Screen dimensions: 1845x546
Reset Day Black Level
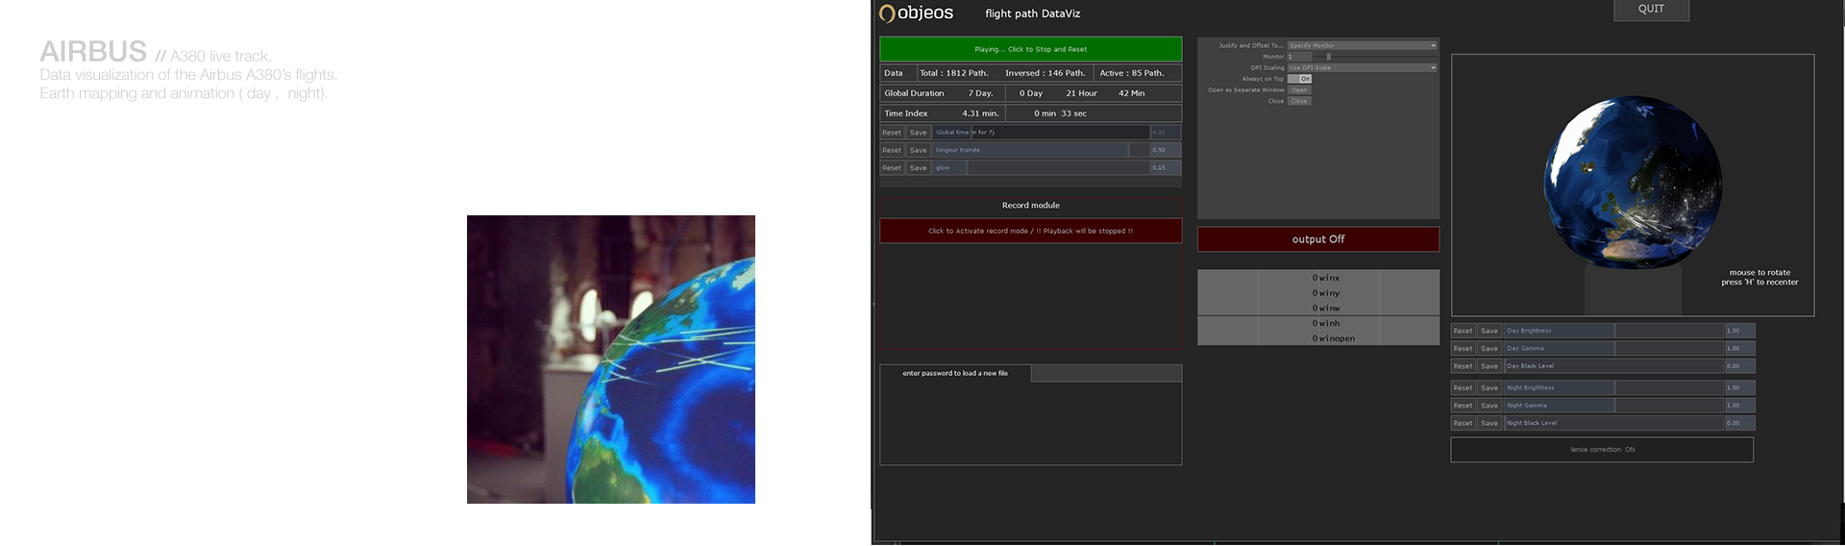pyautogui.click(x=1463, y=366)
